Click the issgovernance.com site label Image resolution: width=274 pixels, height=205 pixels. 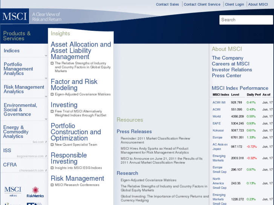(30, 156)
